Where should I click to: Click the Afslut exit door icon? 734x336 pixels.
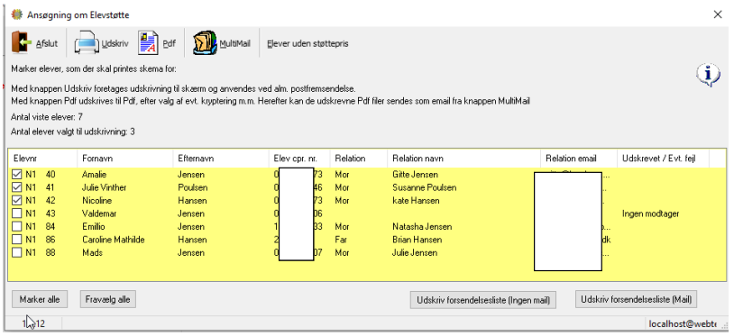[22, 43]
